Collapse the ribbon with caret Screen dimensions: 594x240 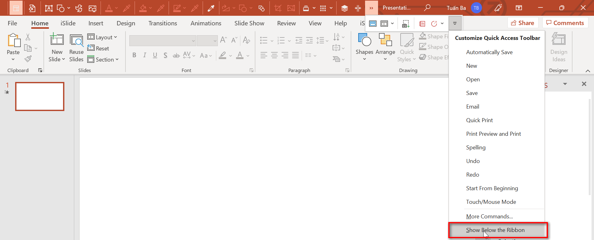pos(588,71)
